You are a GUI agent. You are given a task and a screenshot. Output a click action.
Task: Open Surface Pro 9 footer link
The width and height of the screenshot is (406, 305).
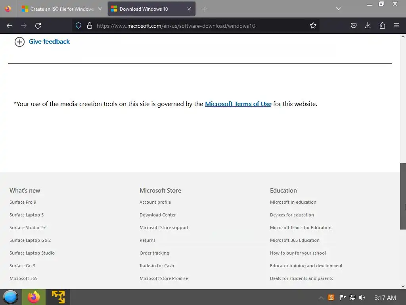click(x=23, y=202)
